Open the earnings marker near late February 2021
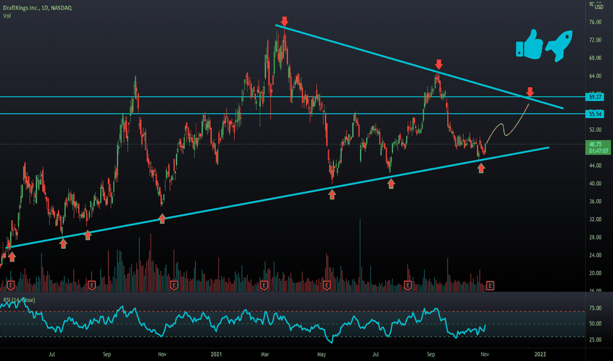Image resolution: width=613 pixels, height=361 pixels. click(264, 286)
